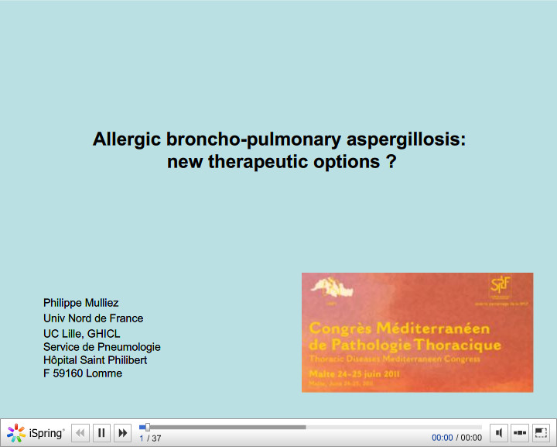Viewport: 557px width, 447px height.
Task: Click the slide title about aspergillosis
Action: tap(278, 140)
